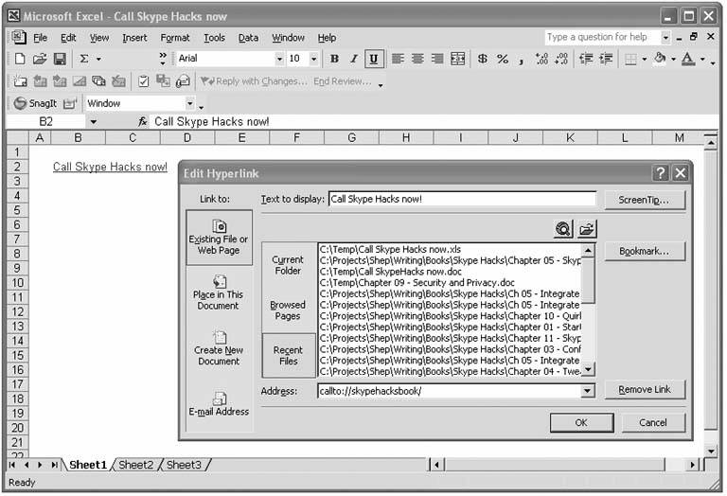This screenshot has height=496, width=727.
Task: Expand the Address dropdown list
Action: 587,391
